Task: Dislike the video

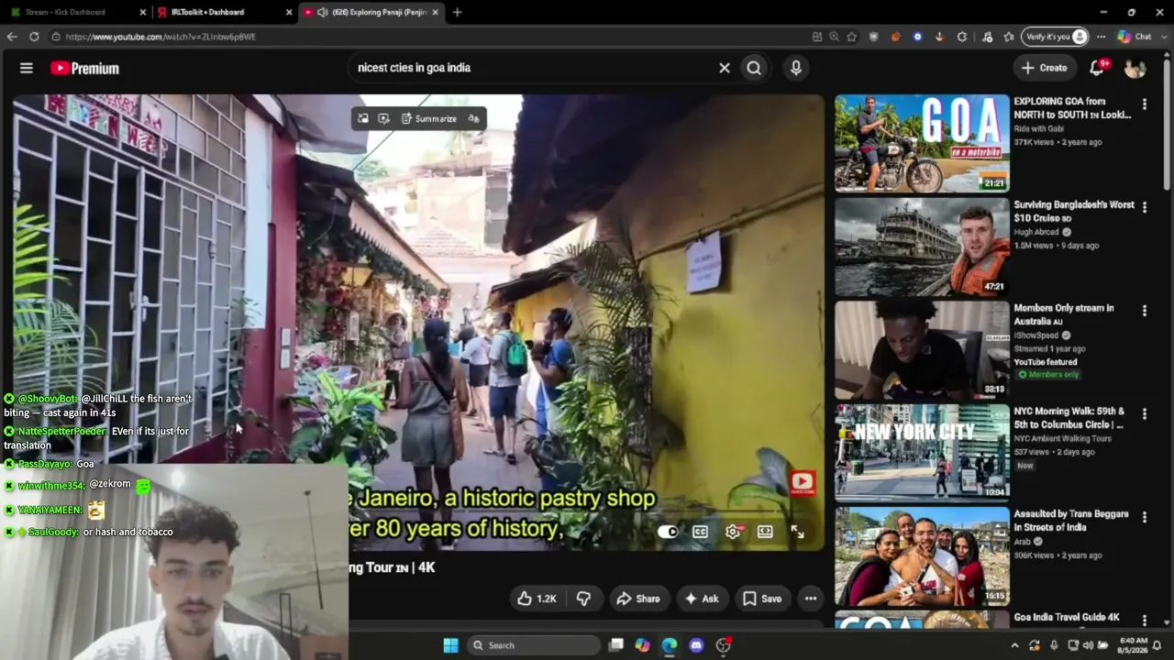Action: pyautogui.click(x=583, y=599)
